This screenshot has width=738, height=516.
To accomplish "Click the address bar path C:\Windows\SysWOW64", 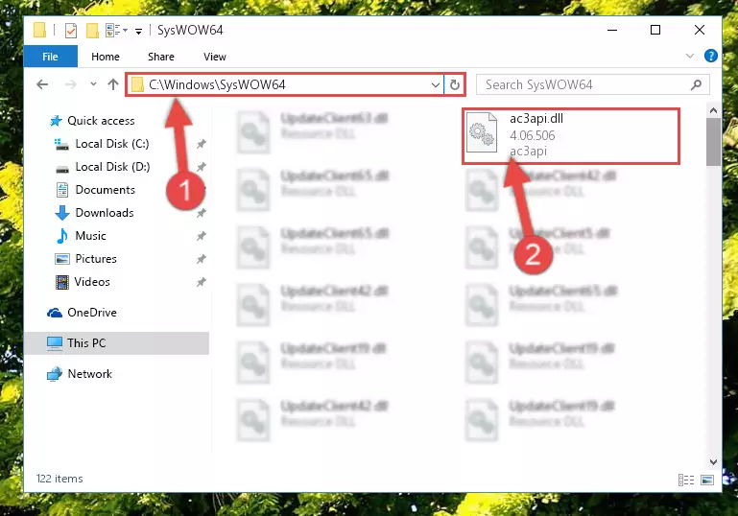I will point(217,84).
